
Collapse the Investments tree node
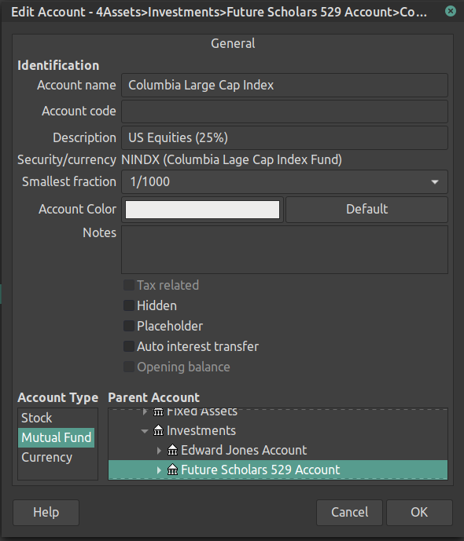coord(145,431)
